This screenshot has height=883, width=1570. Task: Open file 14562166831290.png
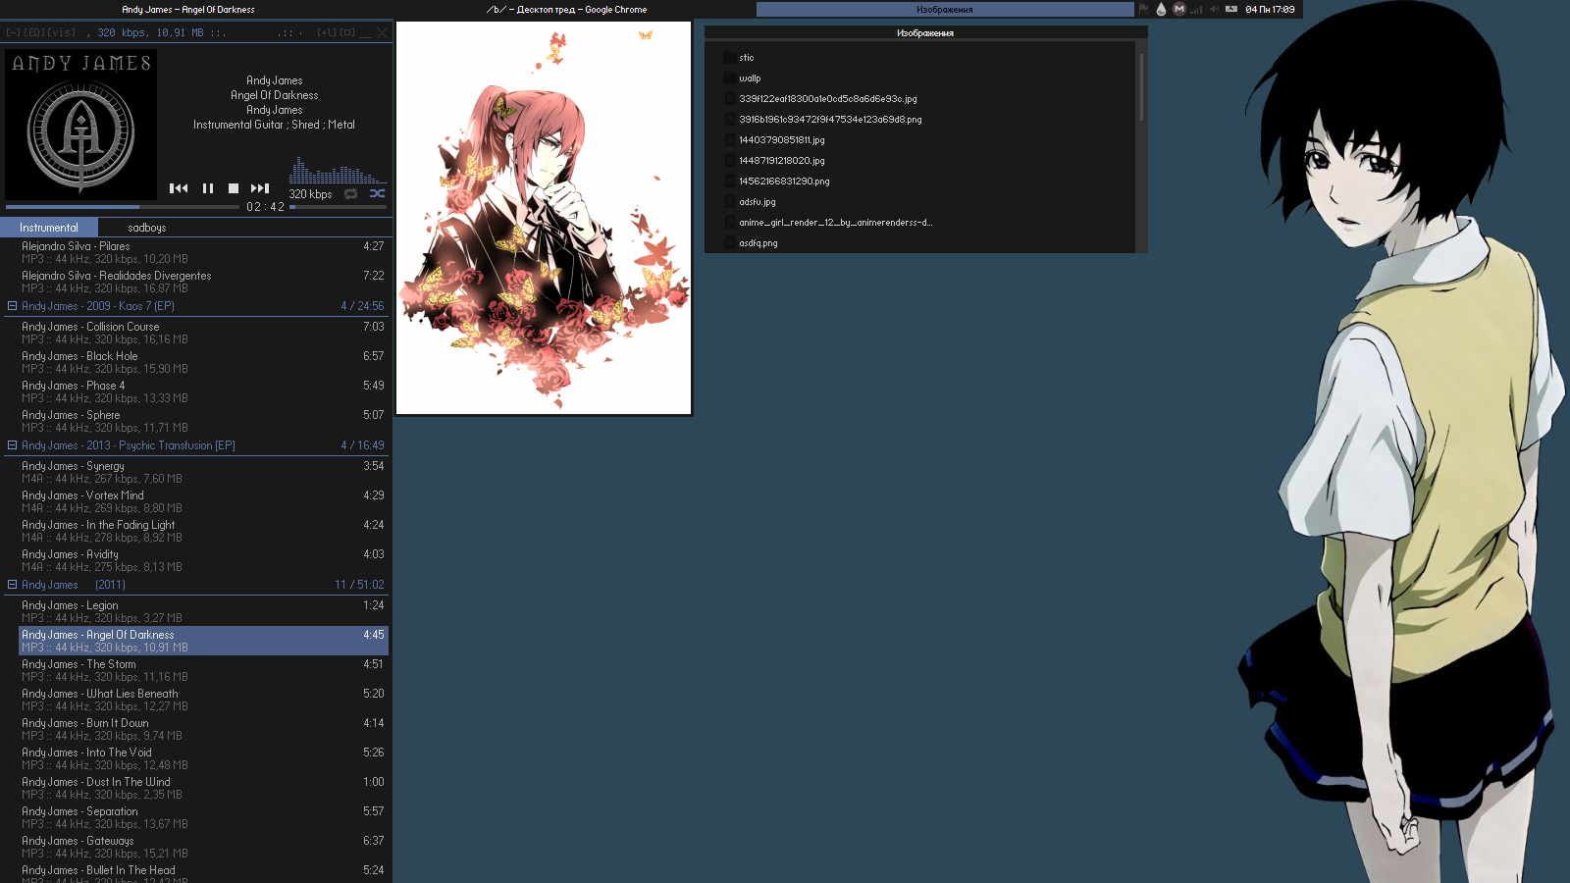(x=784, y=182)
